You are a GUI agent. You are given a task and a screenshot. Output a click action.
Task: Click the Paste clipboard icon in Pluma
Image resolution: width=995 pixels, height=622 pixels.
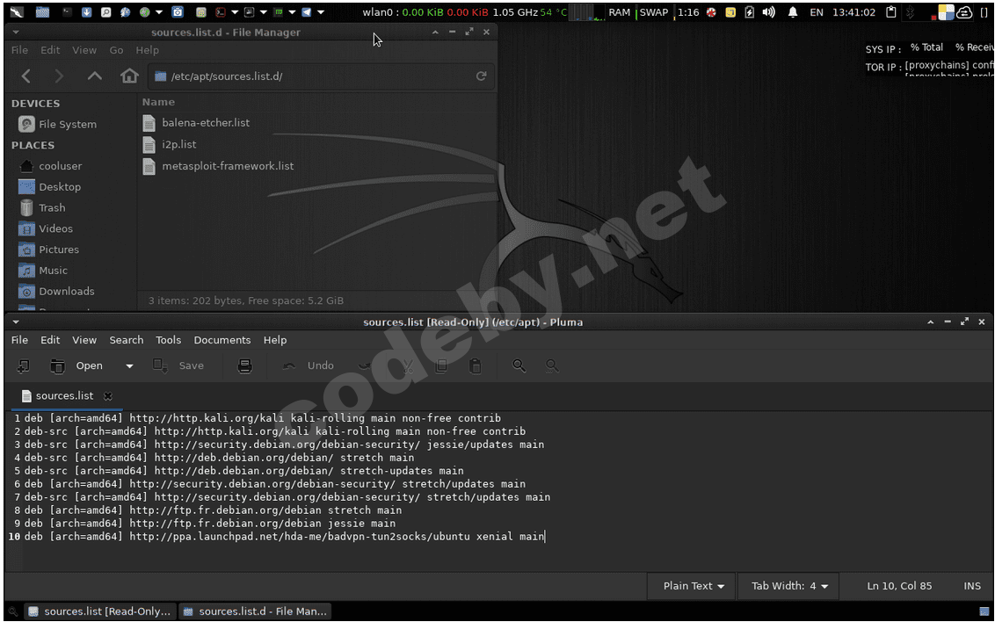pyautogui.click(x=476, y=365)
